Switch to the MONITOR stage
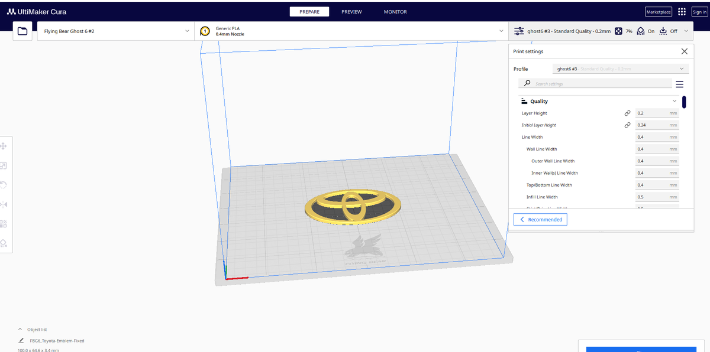710x352 pixels. point(395,12)
